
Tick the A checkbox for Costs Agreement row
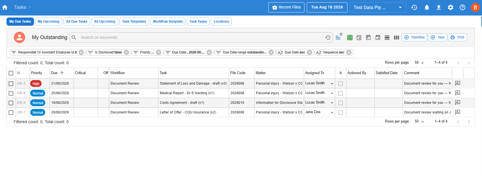pyautogui.click(x=341, y=103)
